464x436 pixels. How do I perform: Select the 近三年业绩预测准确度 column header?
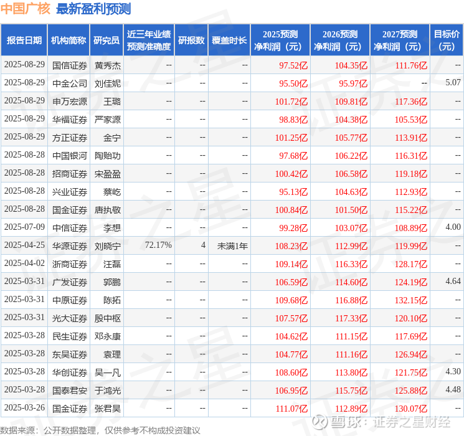click(149, 40)
